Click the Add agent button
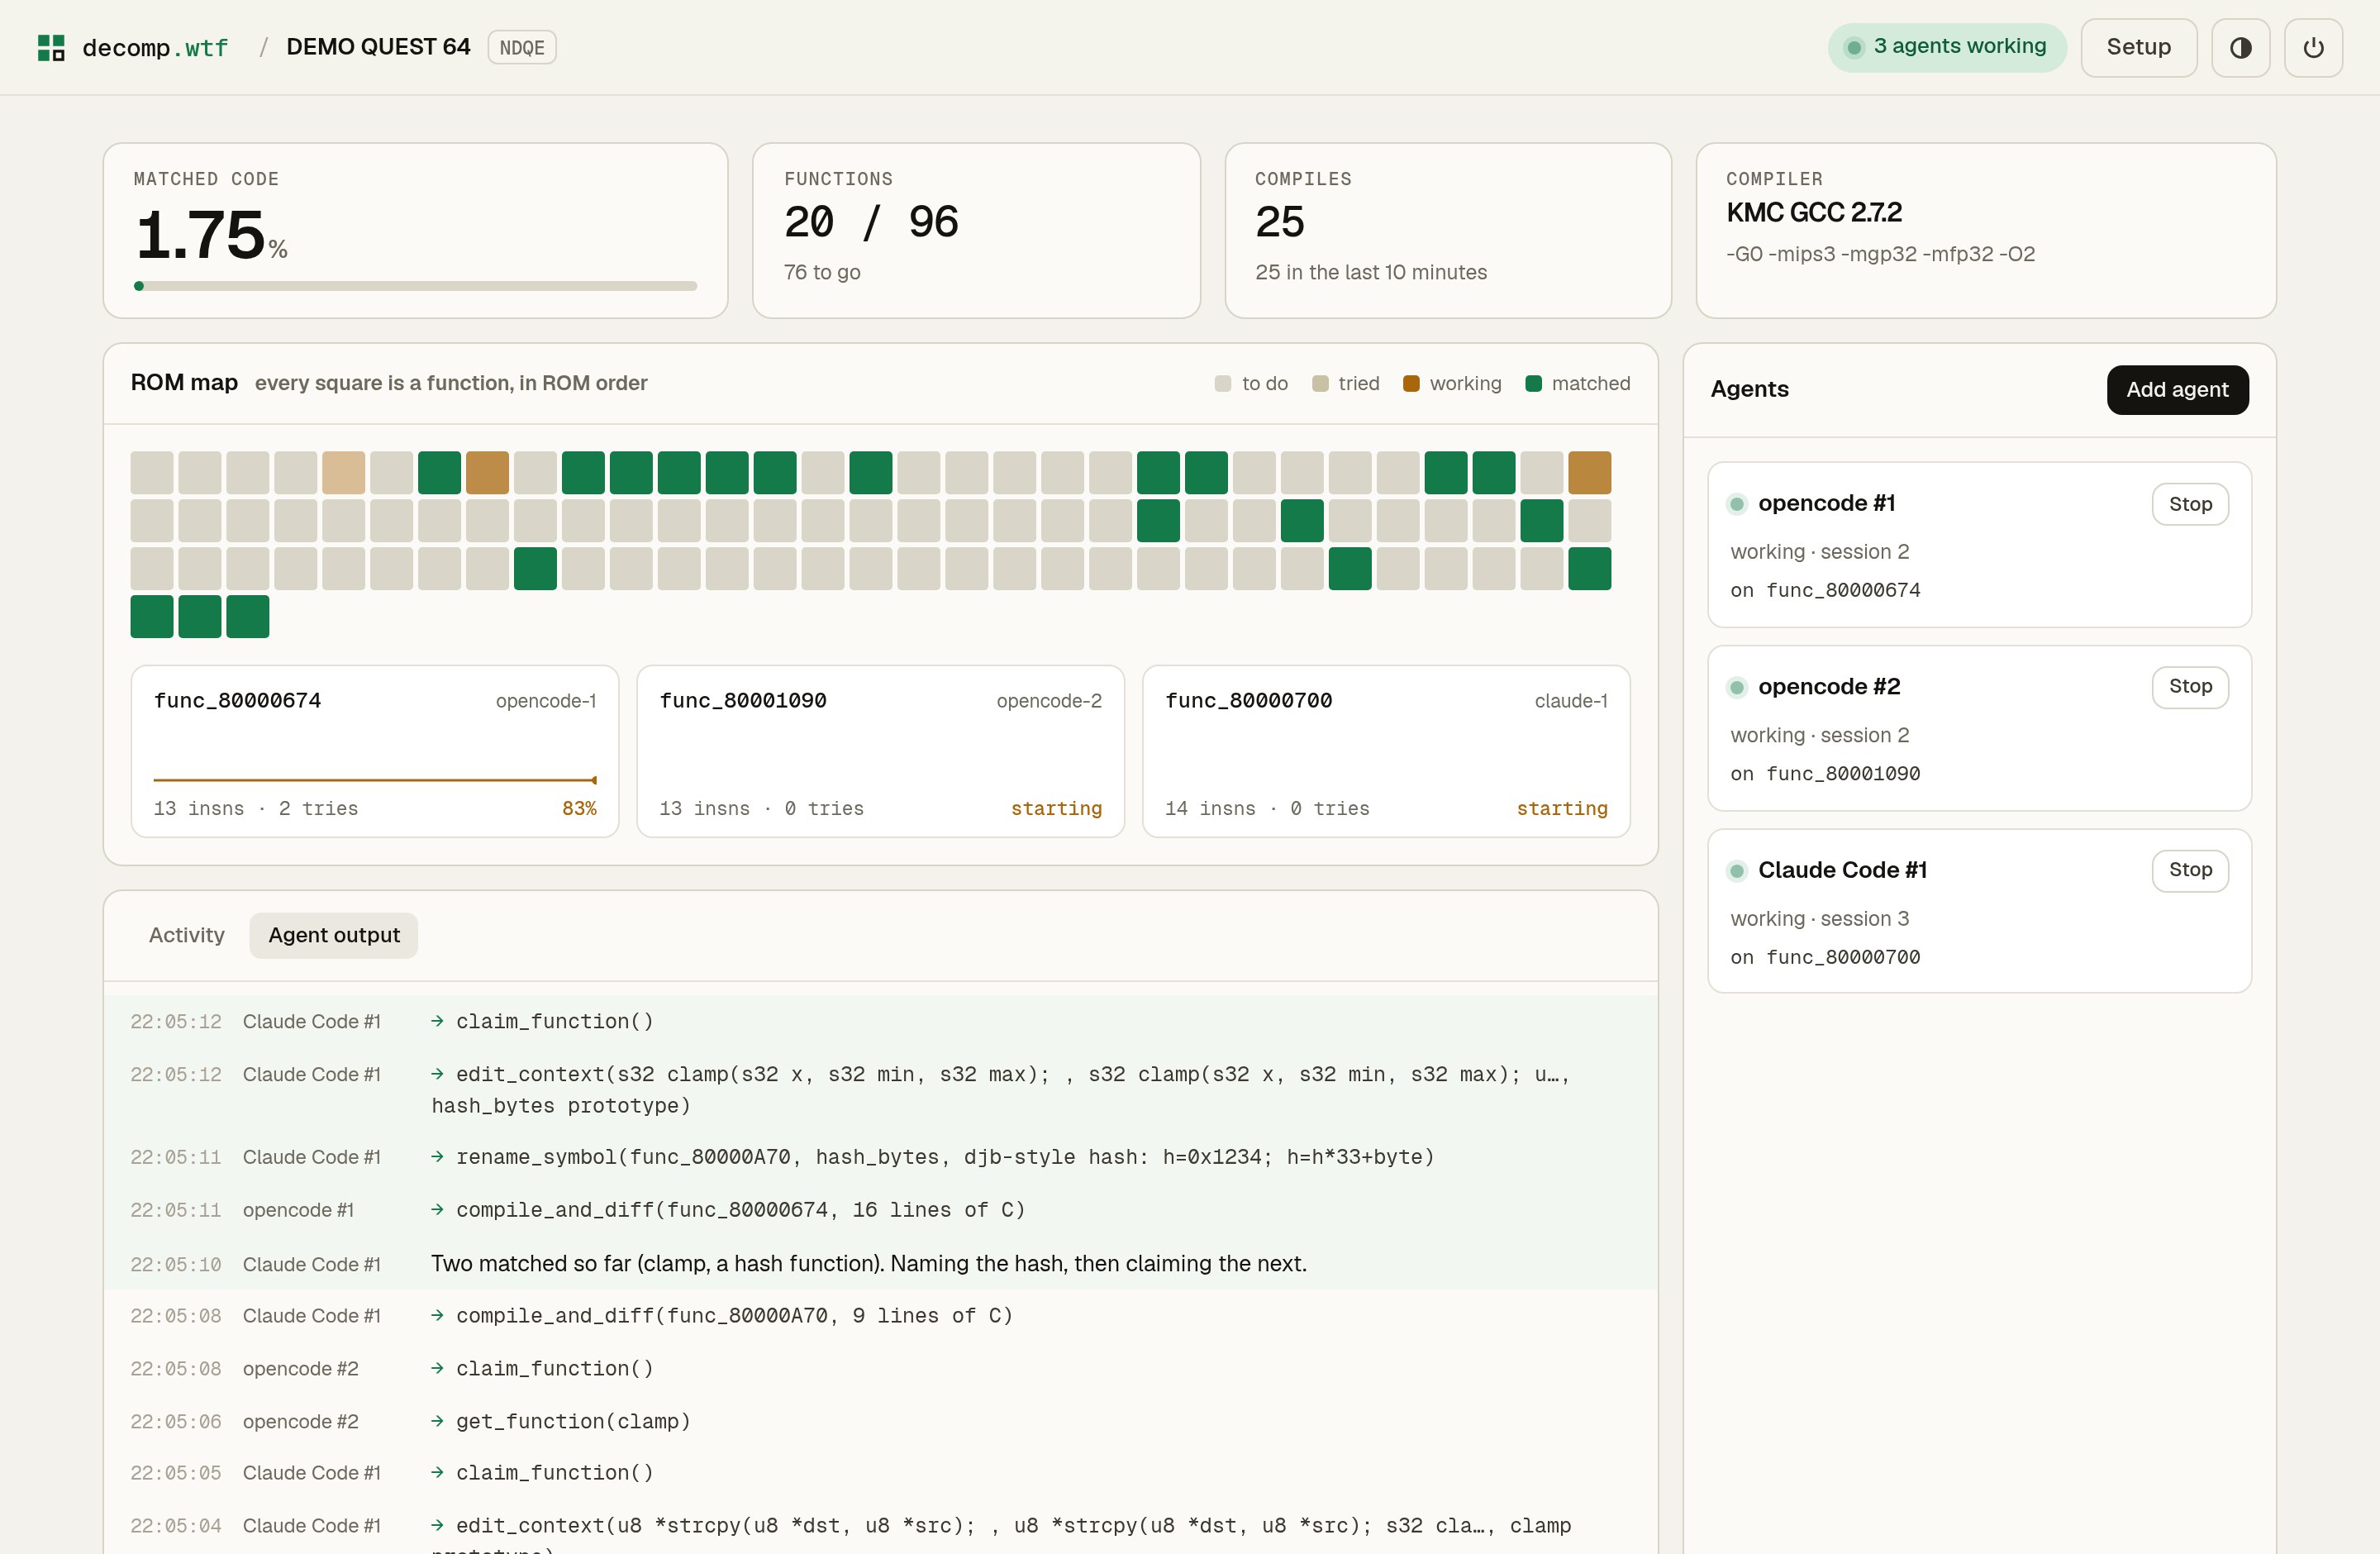This screenshot has width=2380, height=1554. (2177, 390)
